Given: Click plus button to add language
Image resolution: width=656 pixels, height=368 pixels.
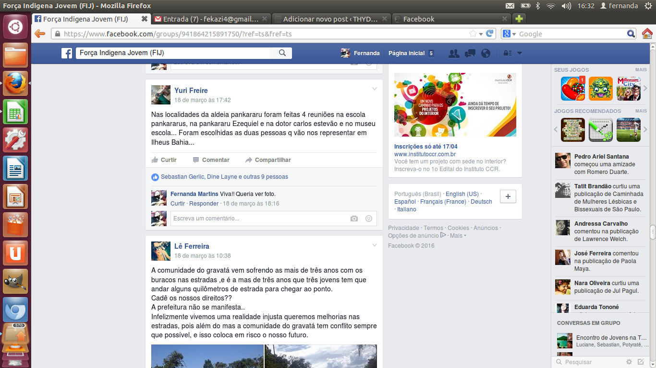Looking at the screenshot, I should tap(508, 197).
